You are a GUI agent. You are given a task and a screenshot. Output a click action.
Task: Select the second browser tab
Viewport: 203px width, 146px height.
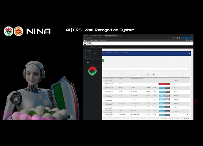[111, 35]
